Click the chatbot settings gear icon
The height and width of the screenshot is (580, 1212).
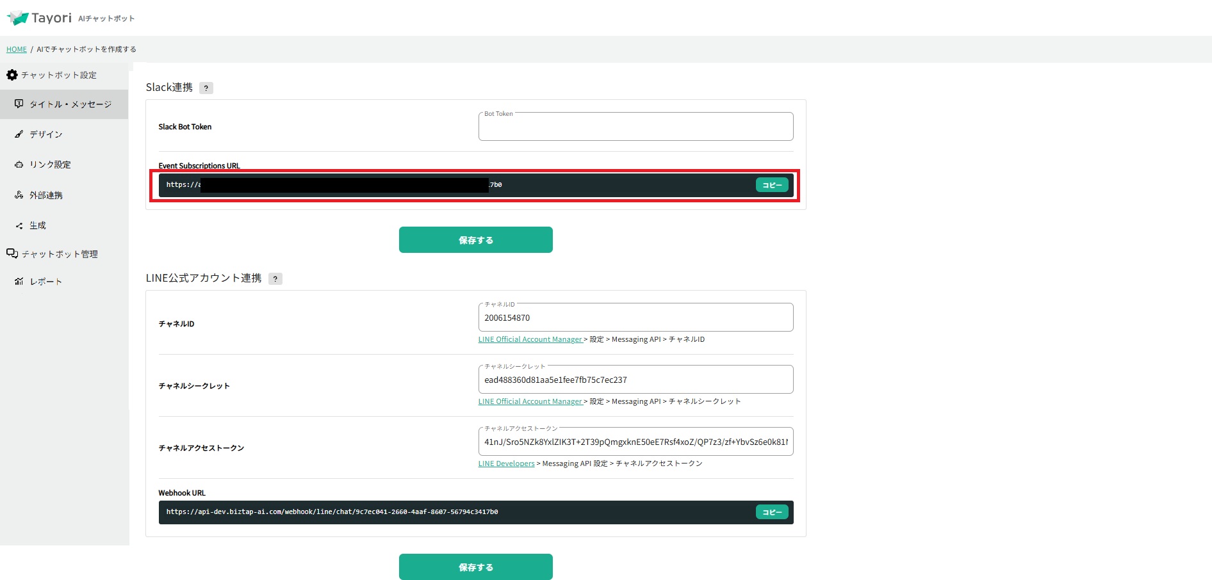[x=12, y=75]
